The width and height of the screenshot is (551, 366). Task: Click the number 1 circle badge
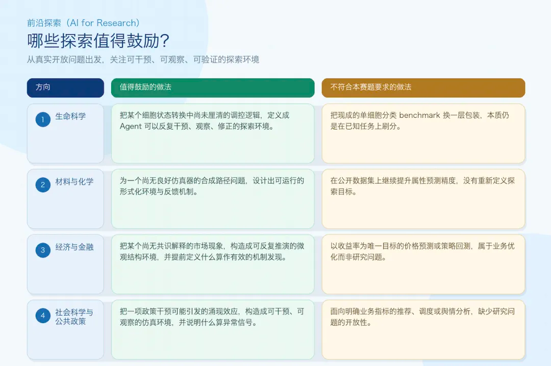[x=43, y=119]
